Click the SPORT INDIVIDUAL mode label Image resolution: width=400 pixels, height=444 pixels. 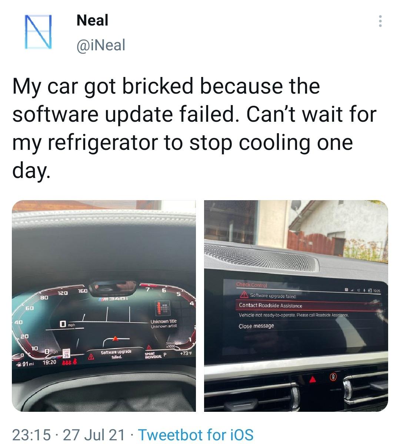pyautogui.click(x=153, y=356)
